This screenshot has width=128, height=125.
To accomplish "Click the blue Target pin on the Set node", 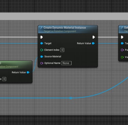I will 122,43.
